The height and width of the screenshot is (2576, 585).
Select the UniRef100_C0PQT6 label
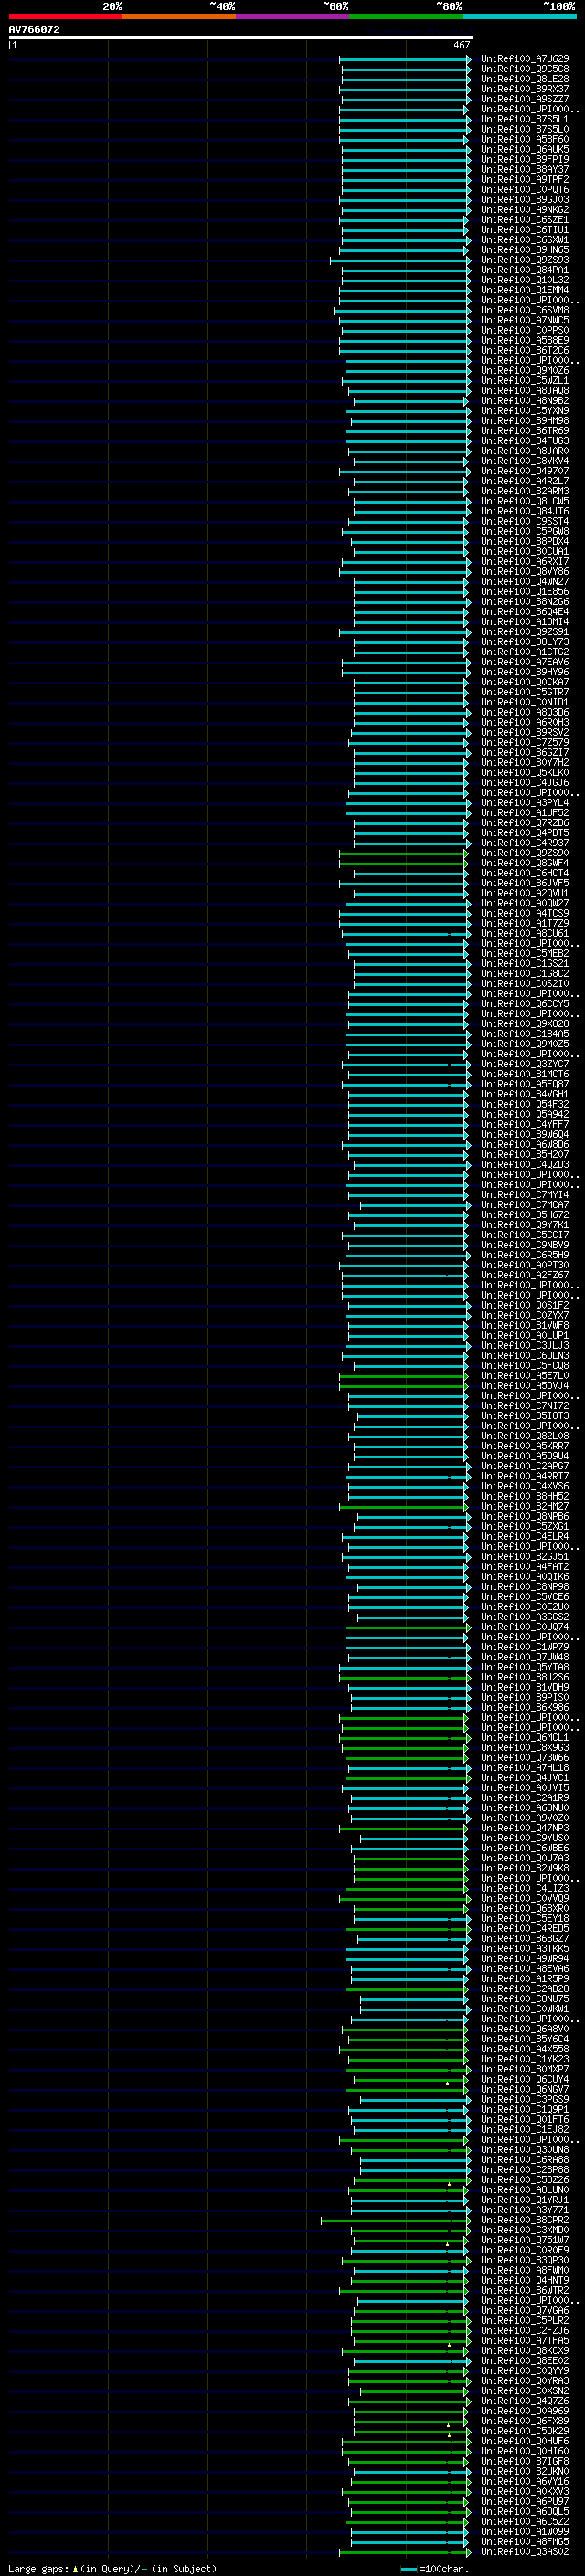525,189
